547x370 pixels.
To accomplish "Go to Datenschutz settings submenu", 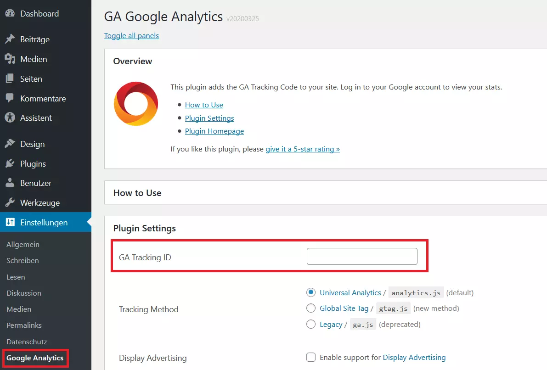I will click(27, 342).
